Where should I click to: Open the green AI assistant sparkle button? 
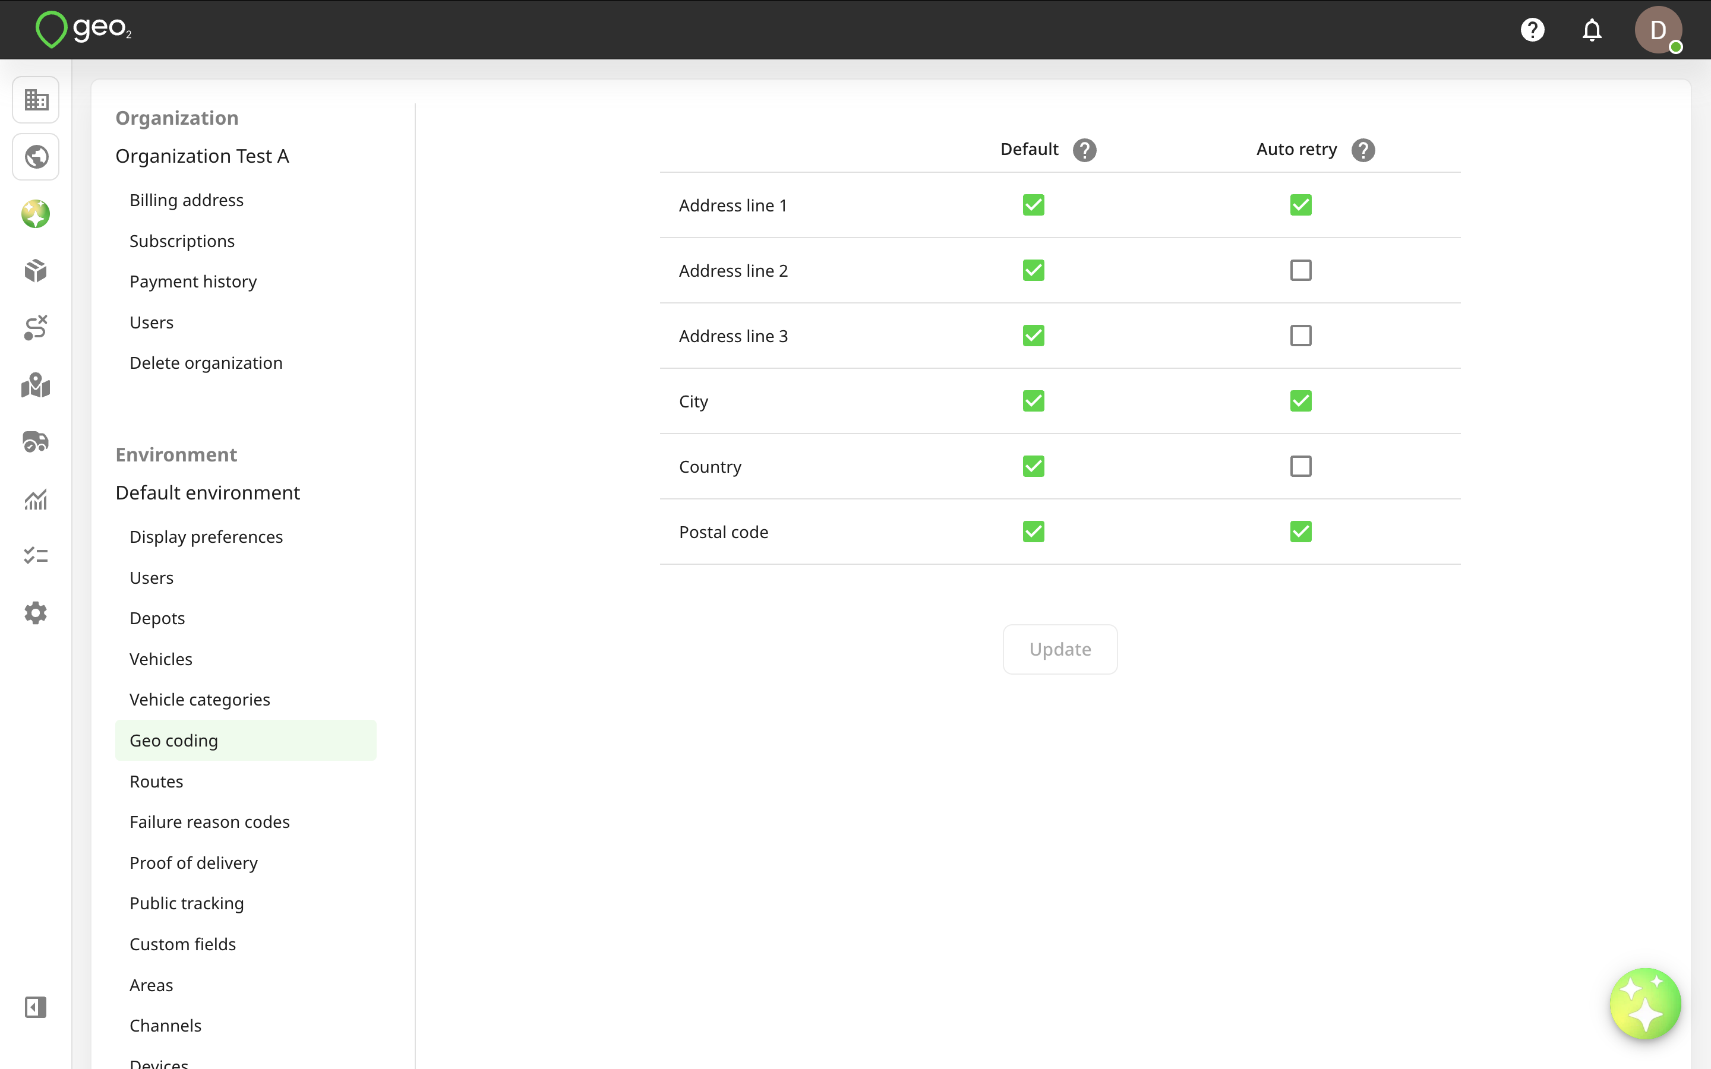[x=1645, y=1003]
